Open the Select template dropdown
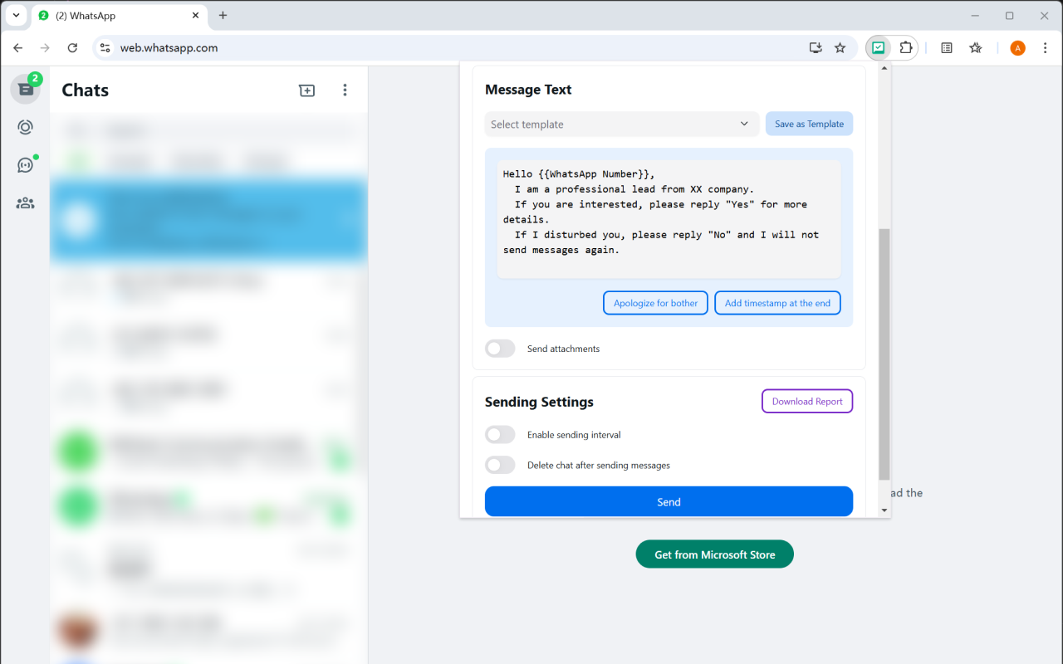The image size is (1063, 664). [x=621, y=124]
